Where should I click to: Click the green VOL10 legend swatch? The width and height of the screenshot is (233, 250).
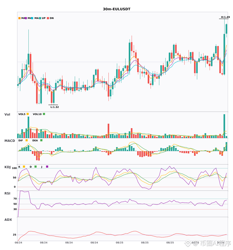(44, 114)
